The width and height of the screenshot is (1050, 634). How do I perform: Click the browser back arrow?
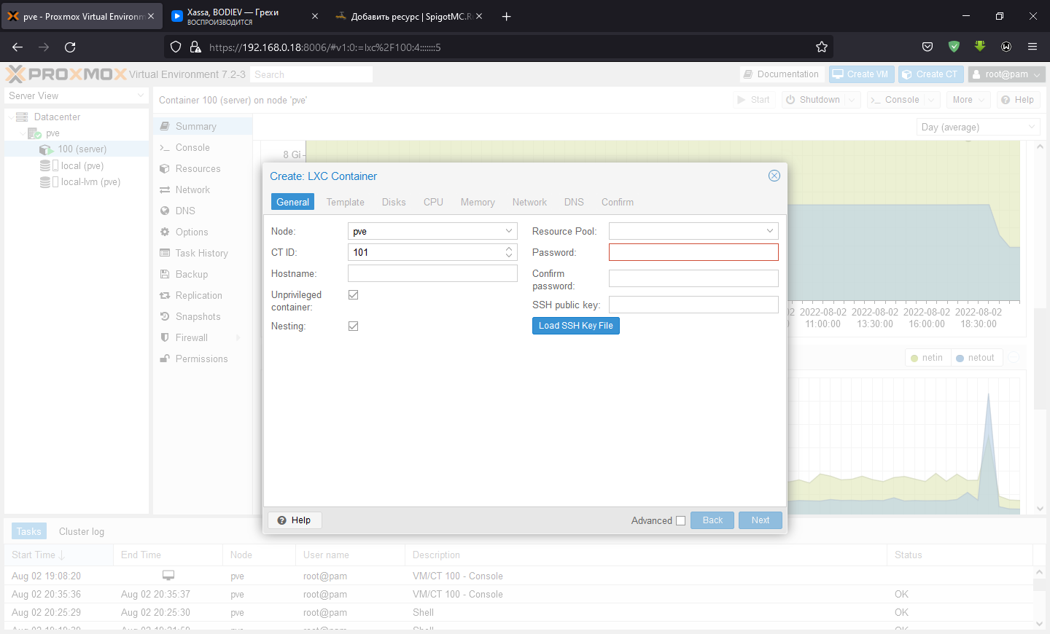(x=17, y=47)
